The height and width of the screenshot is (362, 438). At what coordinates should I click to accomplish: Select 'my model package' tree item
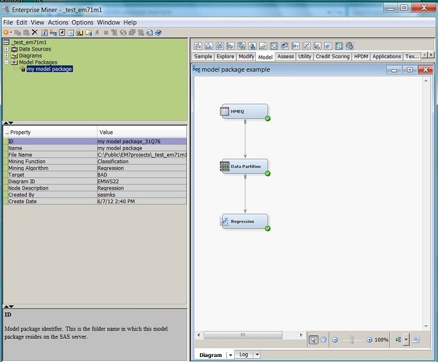(49, 69)
